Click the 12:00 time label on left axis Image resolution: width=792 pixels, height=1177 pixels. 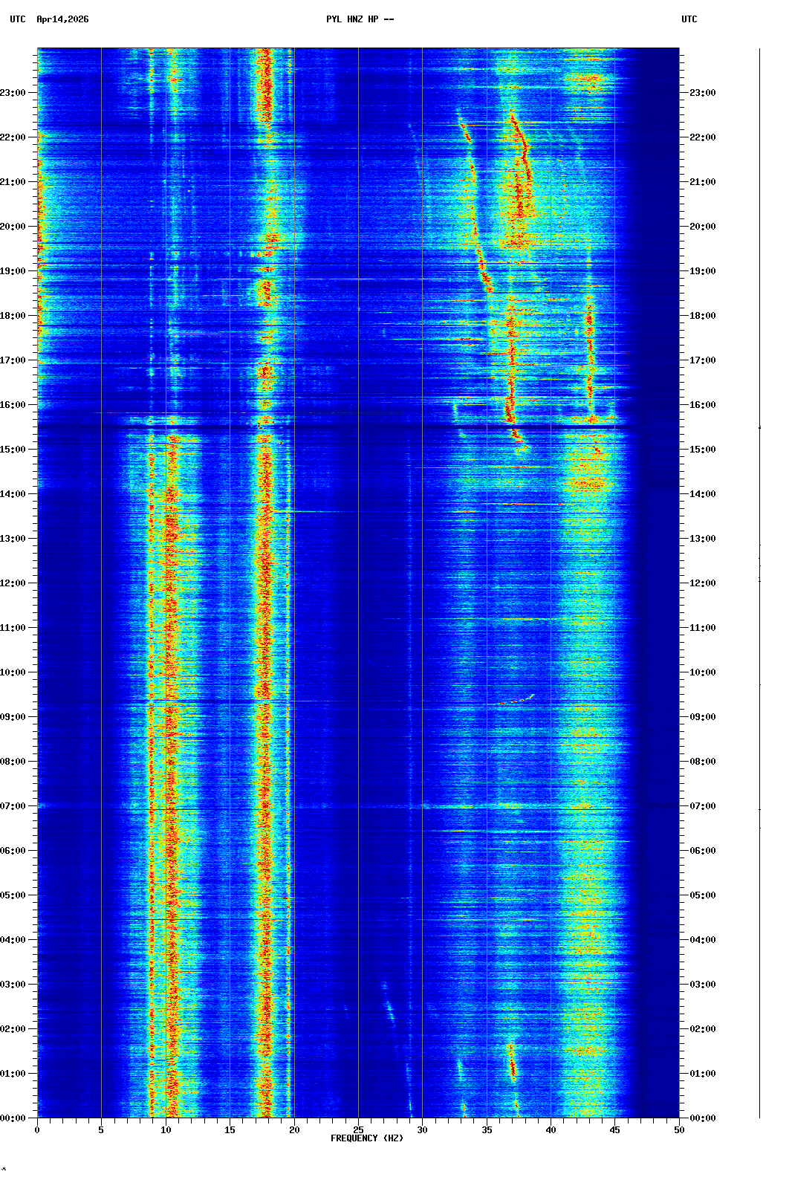(13, 583)
